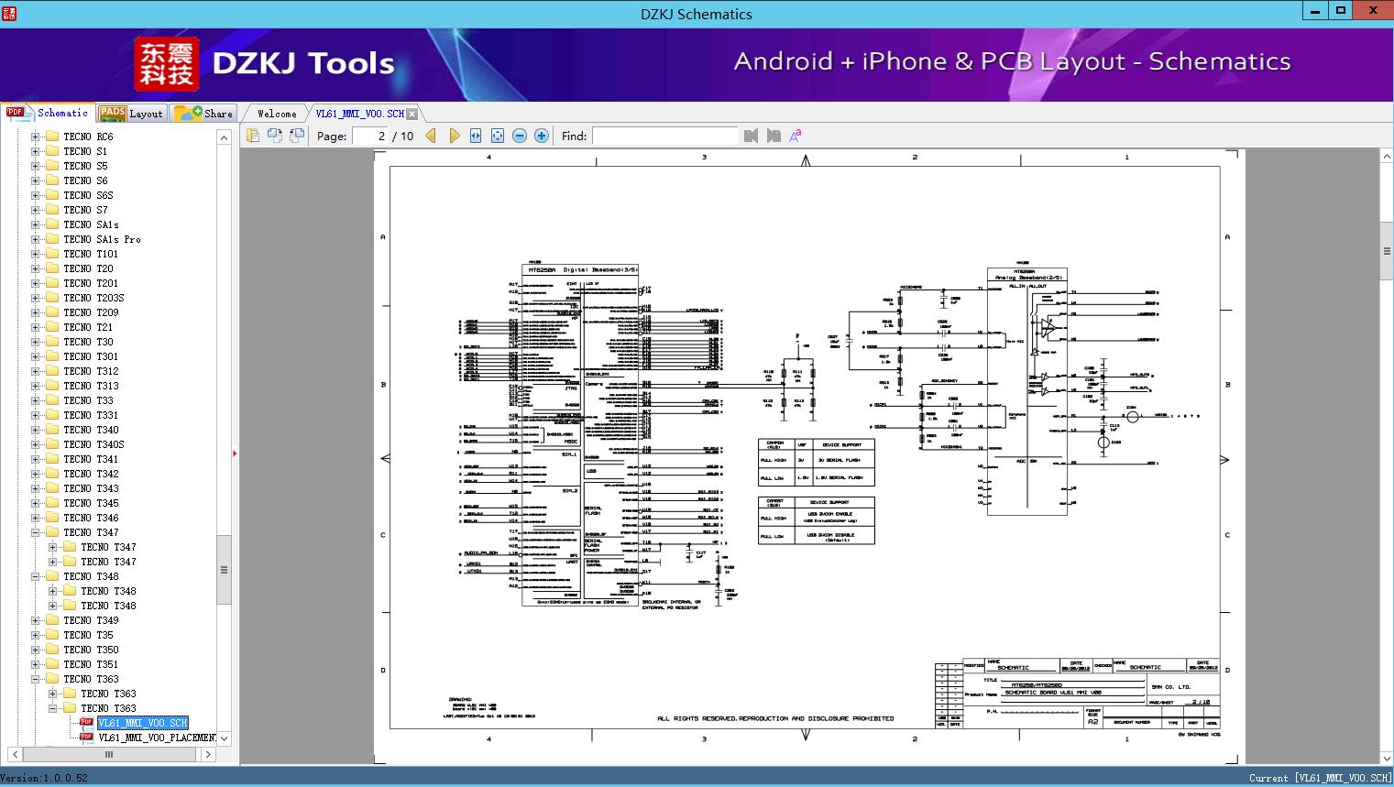Toggle the match case find icon
Viewport: 1394px width, 787px height.
(796, 136)
